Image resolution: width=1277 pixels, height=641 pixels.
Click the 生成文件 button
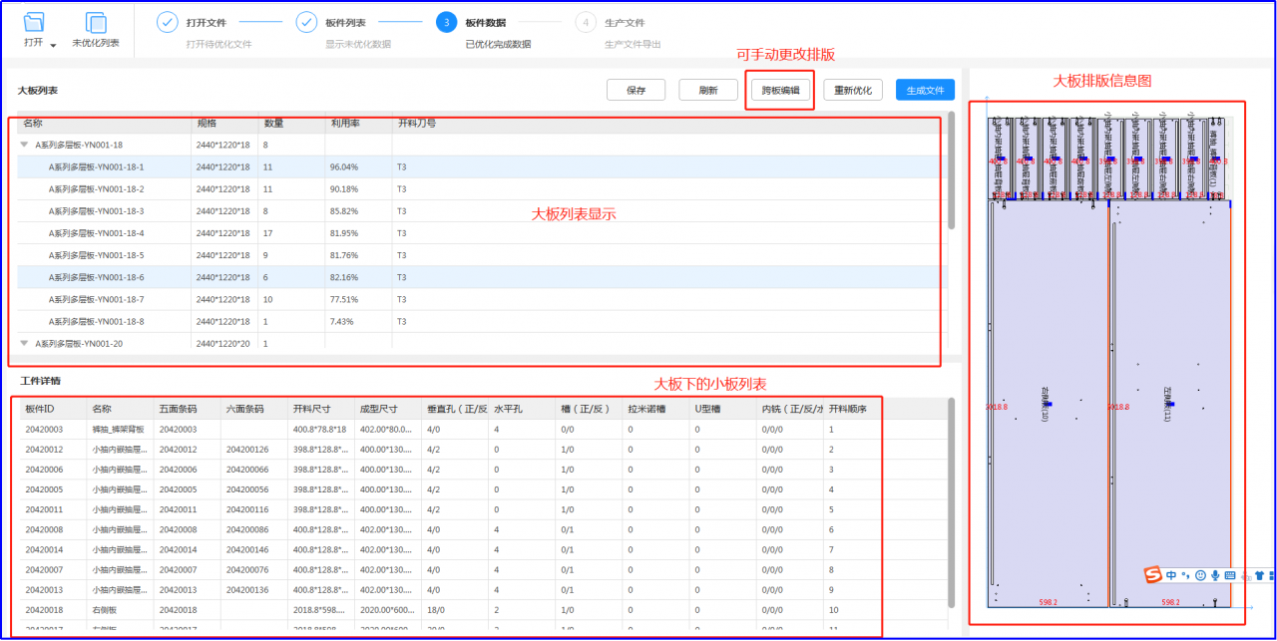(x=925, y=90)
